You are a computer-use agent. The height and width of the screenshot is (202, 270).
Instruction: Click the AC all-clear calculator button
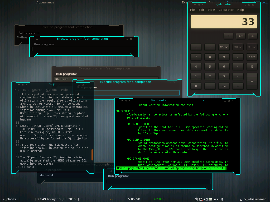[240, 36]
